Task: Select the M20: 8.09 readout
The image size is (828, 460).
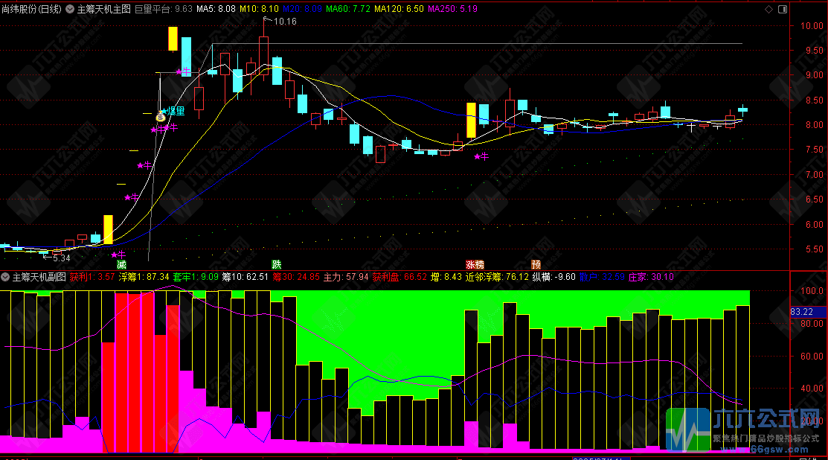Action: pos(302,9)
